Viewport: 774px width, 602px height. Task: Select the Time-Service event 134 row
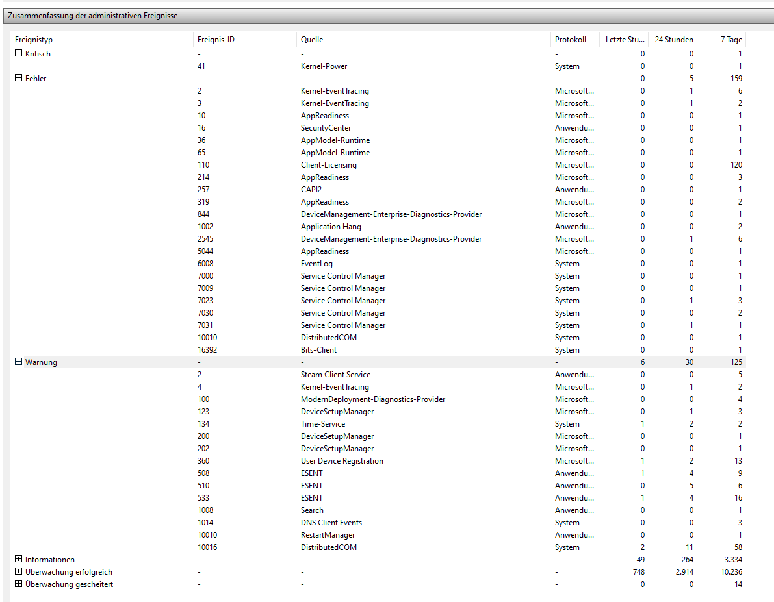(x=378, y=424)
